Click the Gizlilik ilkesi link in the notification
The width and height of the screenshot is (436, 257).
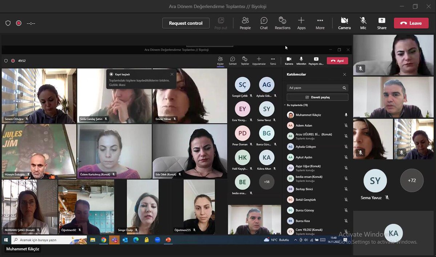117,85
